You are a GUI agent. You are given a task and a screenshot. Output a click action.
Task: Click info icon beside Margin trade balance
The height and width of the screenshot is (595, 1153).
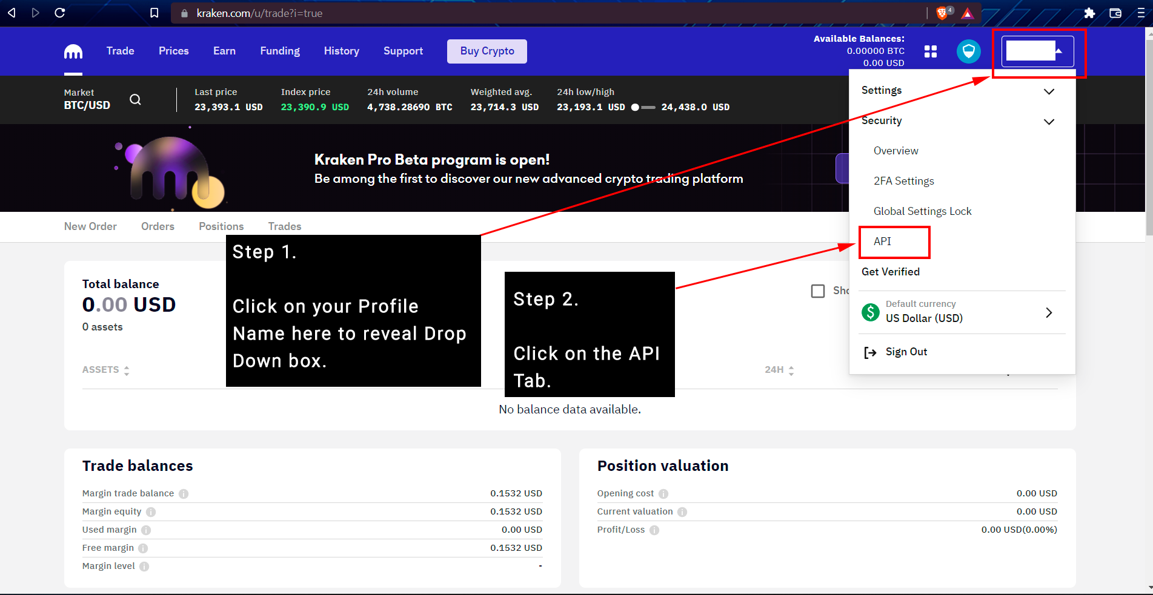pyautogui.click(x=184, y=494)
